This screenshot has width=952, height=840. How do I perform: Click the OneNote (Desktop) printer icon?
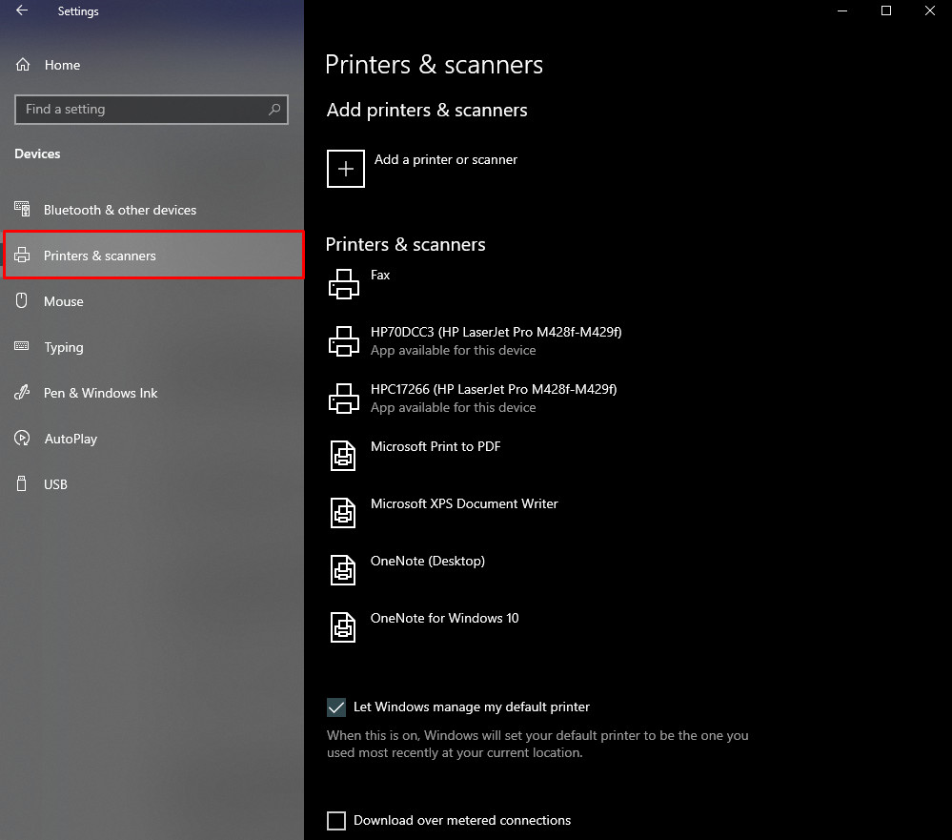[343, 570]
